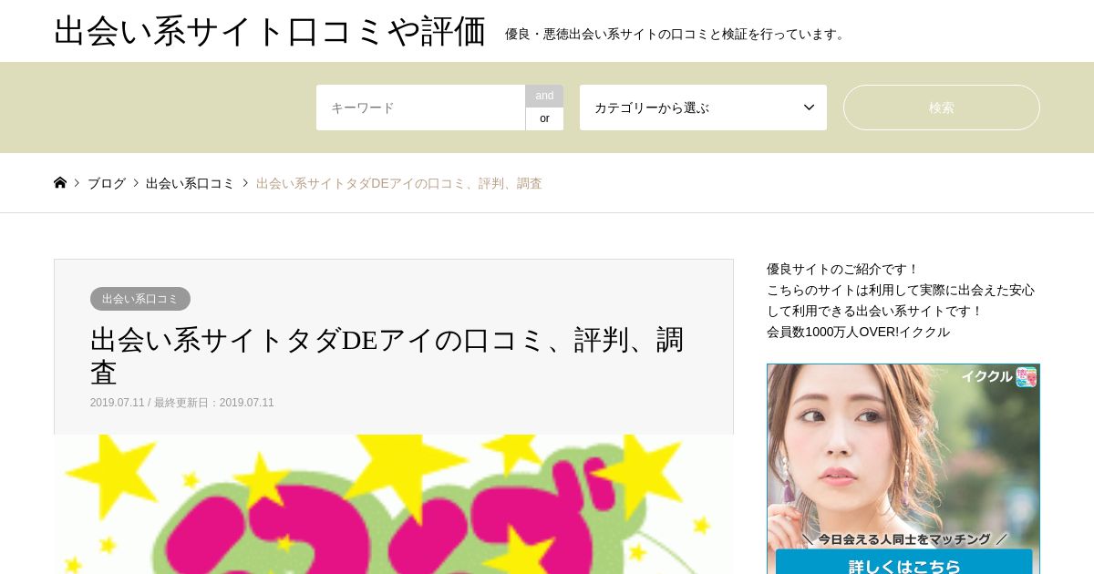
Task: Select the 'and' search mode
Action: tap(544, 96)
